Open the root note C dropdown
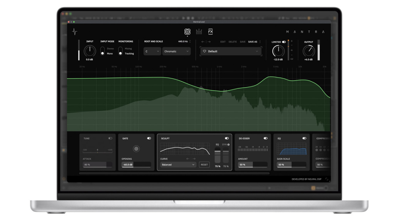Screen dimensions: 395x218 click(x=152, y=51)
